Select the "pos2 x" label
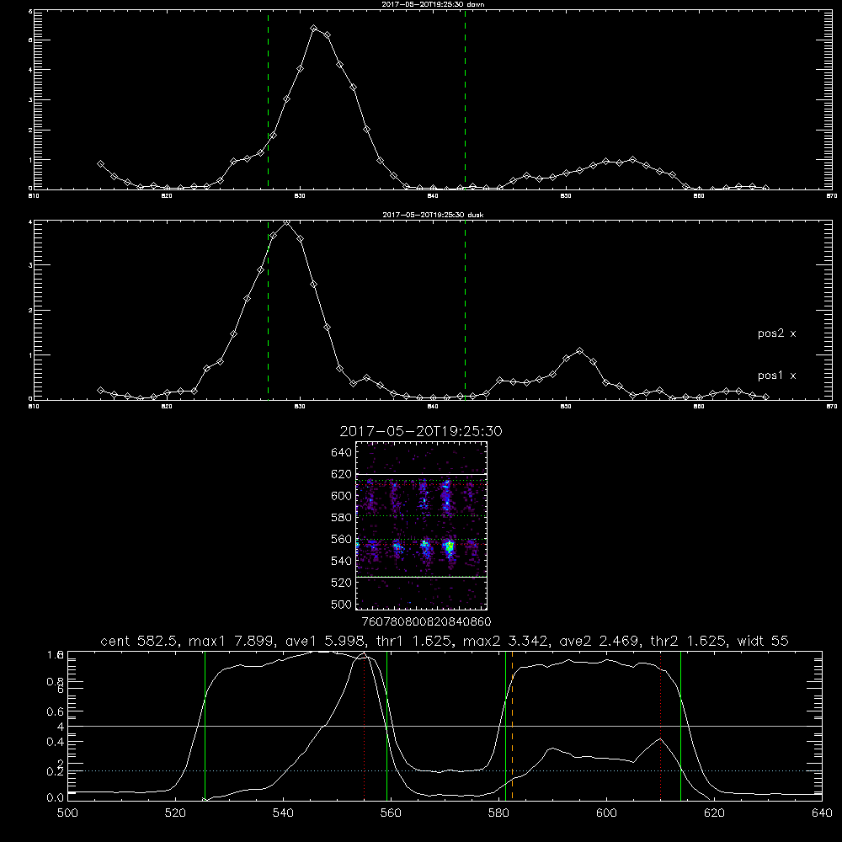842x842 pixels. coord(776,333)
